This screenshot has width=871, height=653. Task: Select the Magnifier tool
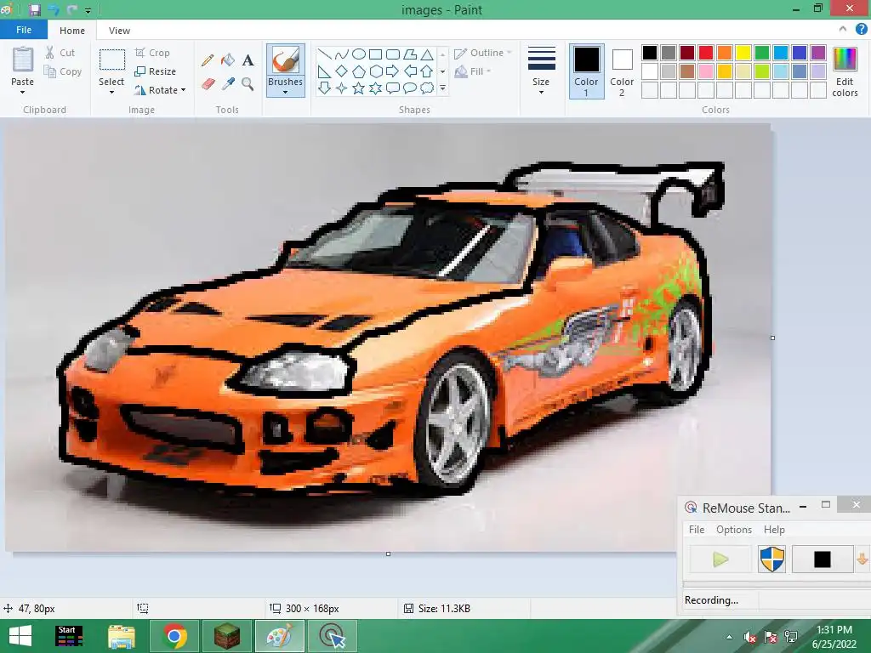248,84
